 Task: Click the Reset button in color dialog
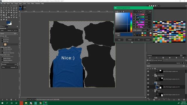[x=130, y=40]
